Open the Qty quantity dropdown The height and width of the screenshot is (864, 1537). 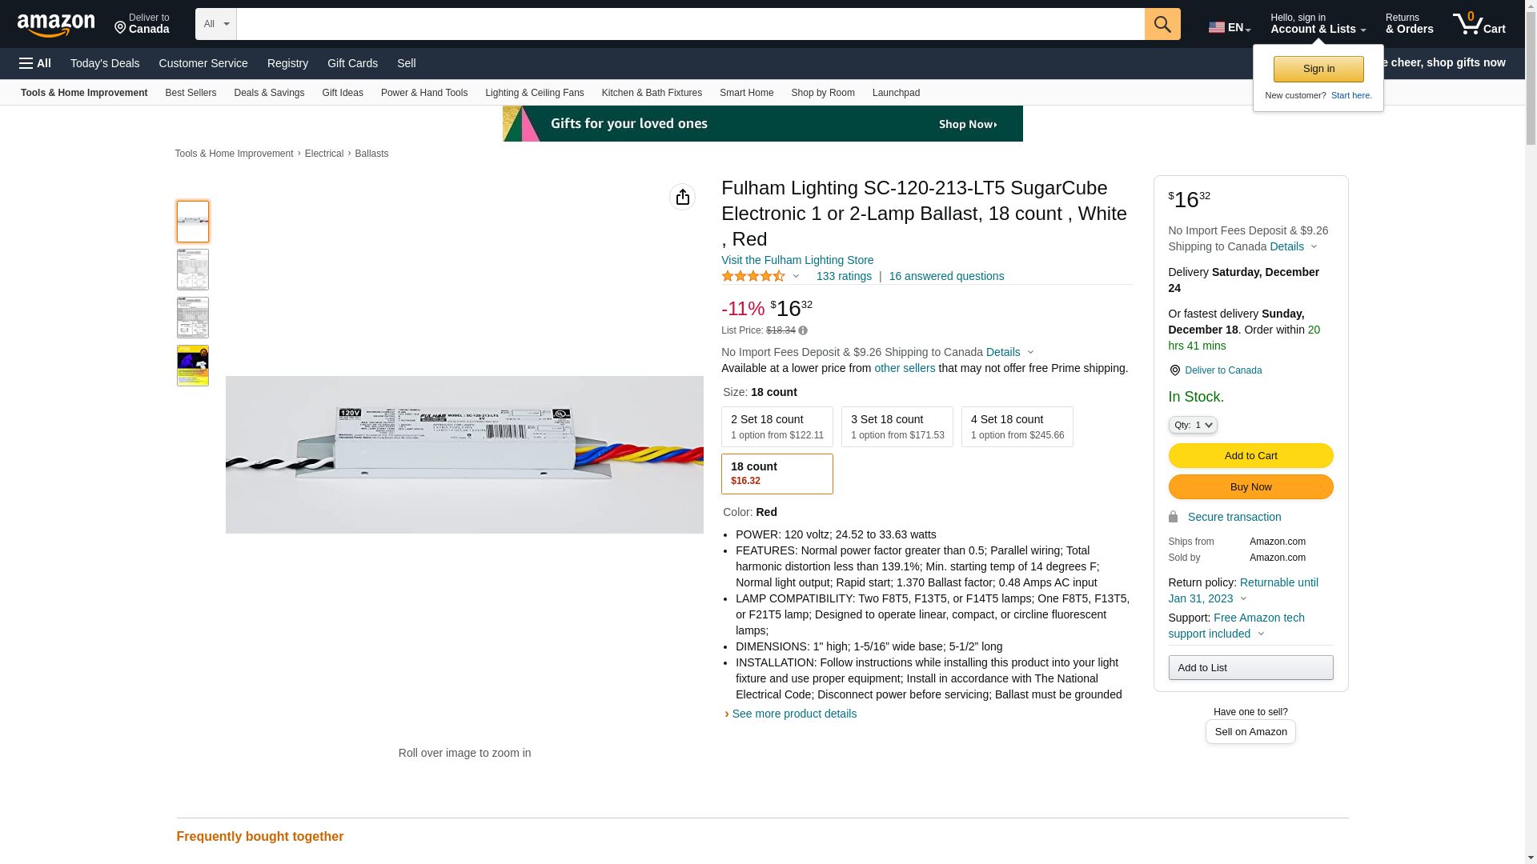coord(1192,425)
